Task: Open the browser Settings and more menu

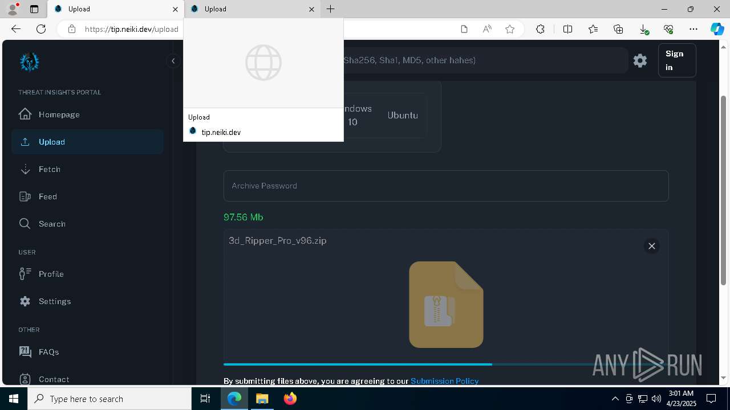Action: pos(693,29)
